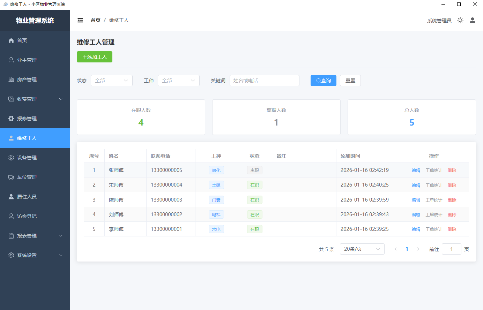
Task: Click the 添加工人 button
Action: click(95, 57)
